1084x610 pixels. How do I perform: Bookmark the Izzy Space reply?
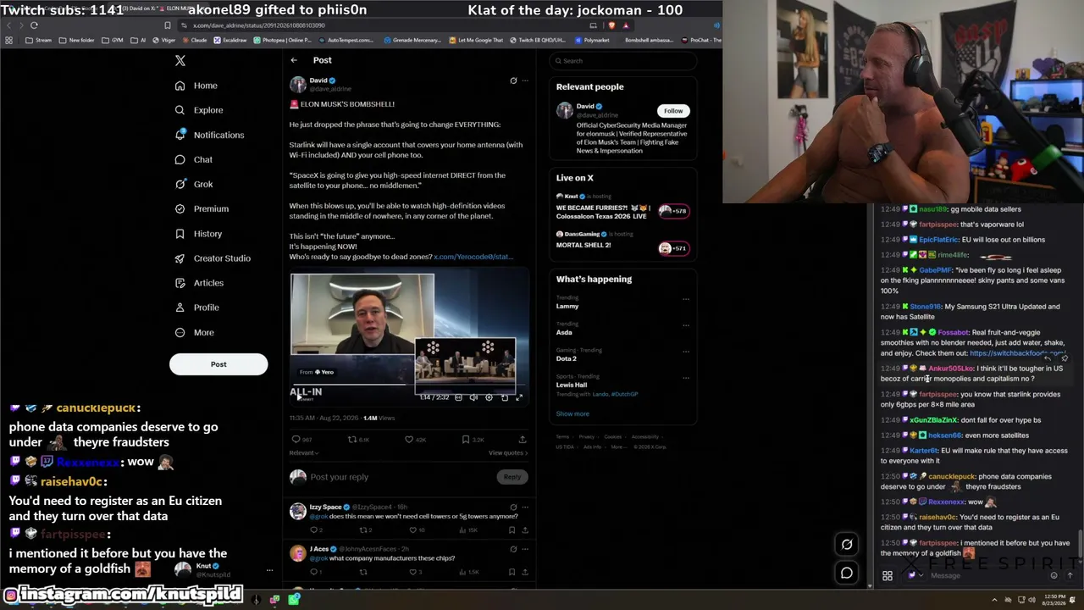click(x=512, y=530)
